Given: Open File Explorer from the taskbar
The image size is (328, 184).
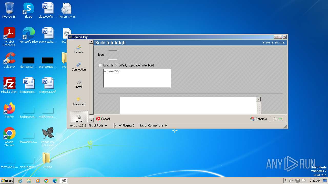Looking at the screenshot, I should (29, 181).
